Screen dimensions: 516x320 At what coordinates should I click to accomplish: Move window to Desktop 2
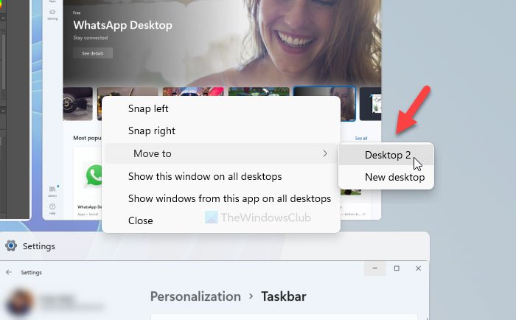point(386,155)
